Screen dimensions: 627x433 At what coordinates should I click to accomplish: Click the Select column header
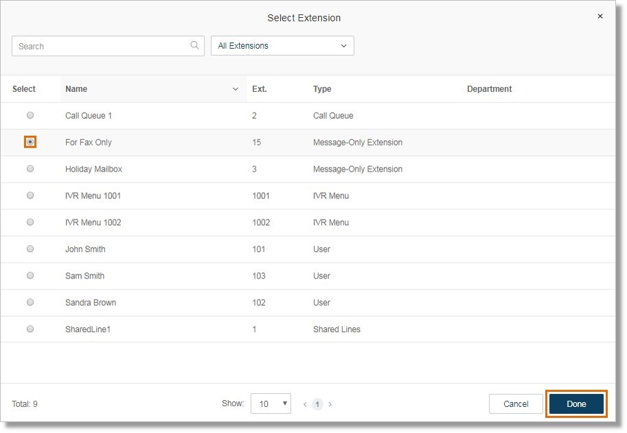pos(24,89)
